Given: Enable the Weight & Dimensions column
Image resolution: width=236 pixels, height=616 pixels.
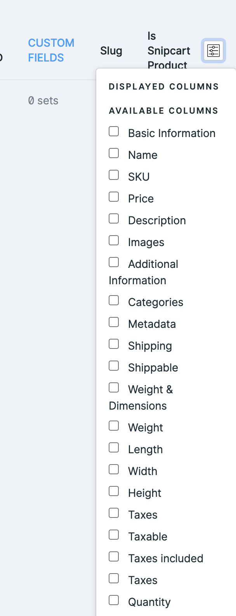Looking at the screenshot, I should [114, 387].
